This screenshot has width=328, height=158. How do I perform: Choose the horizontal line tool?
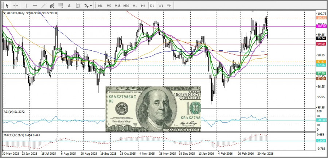(35, 6)
